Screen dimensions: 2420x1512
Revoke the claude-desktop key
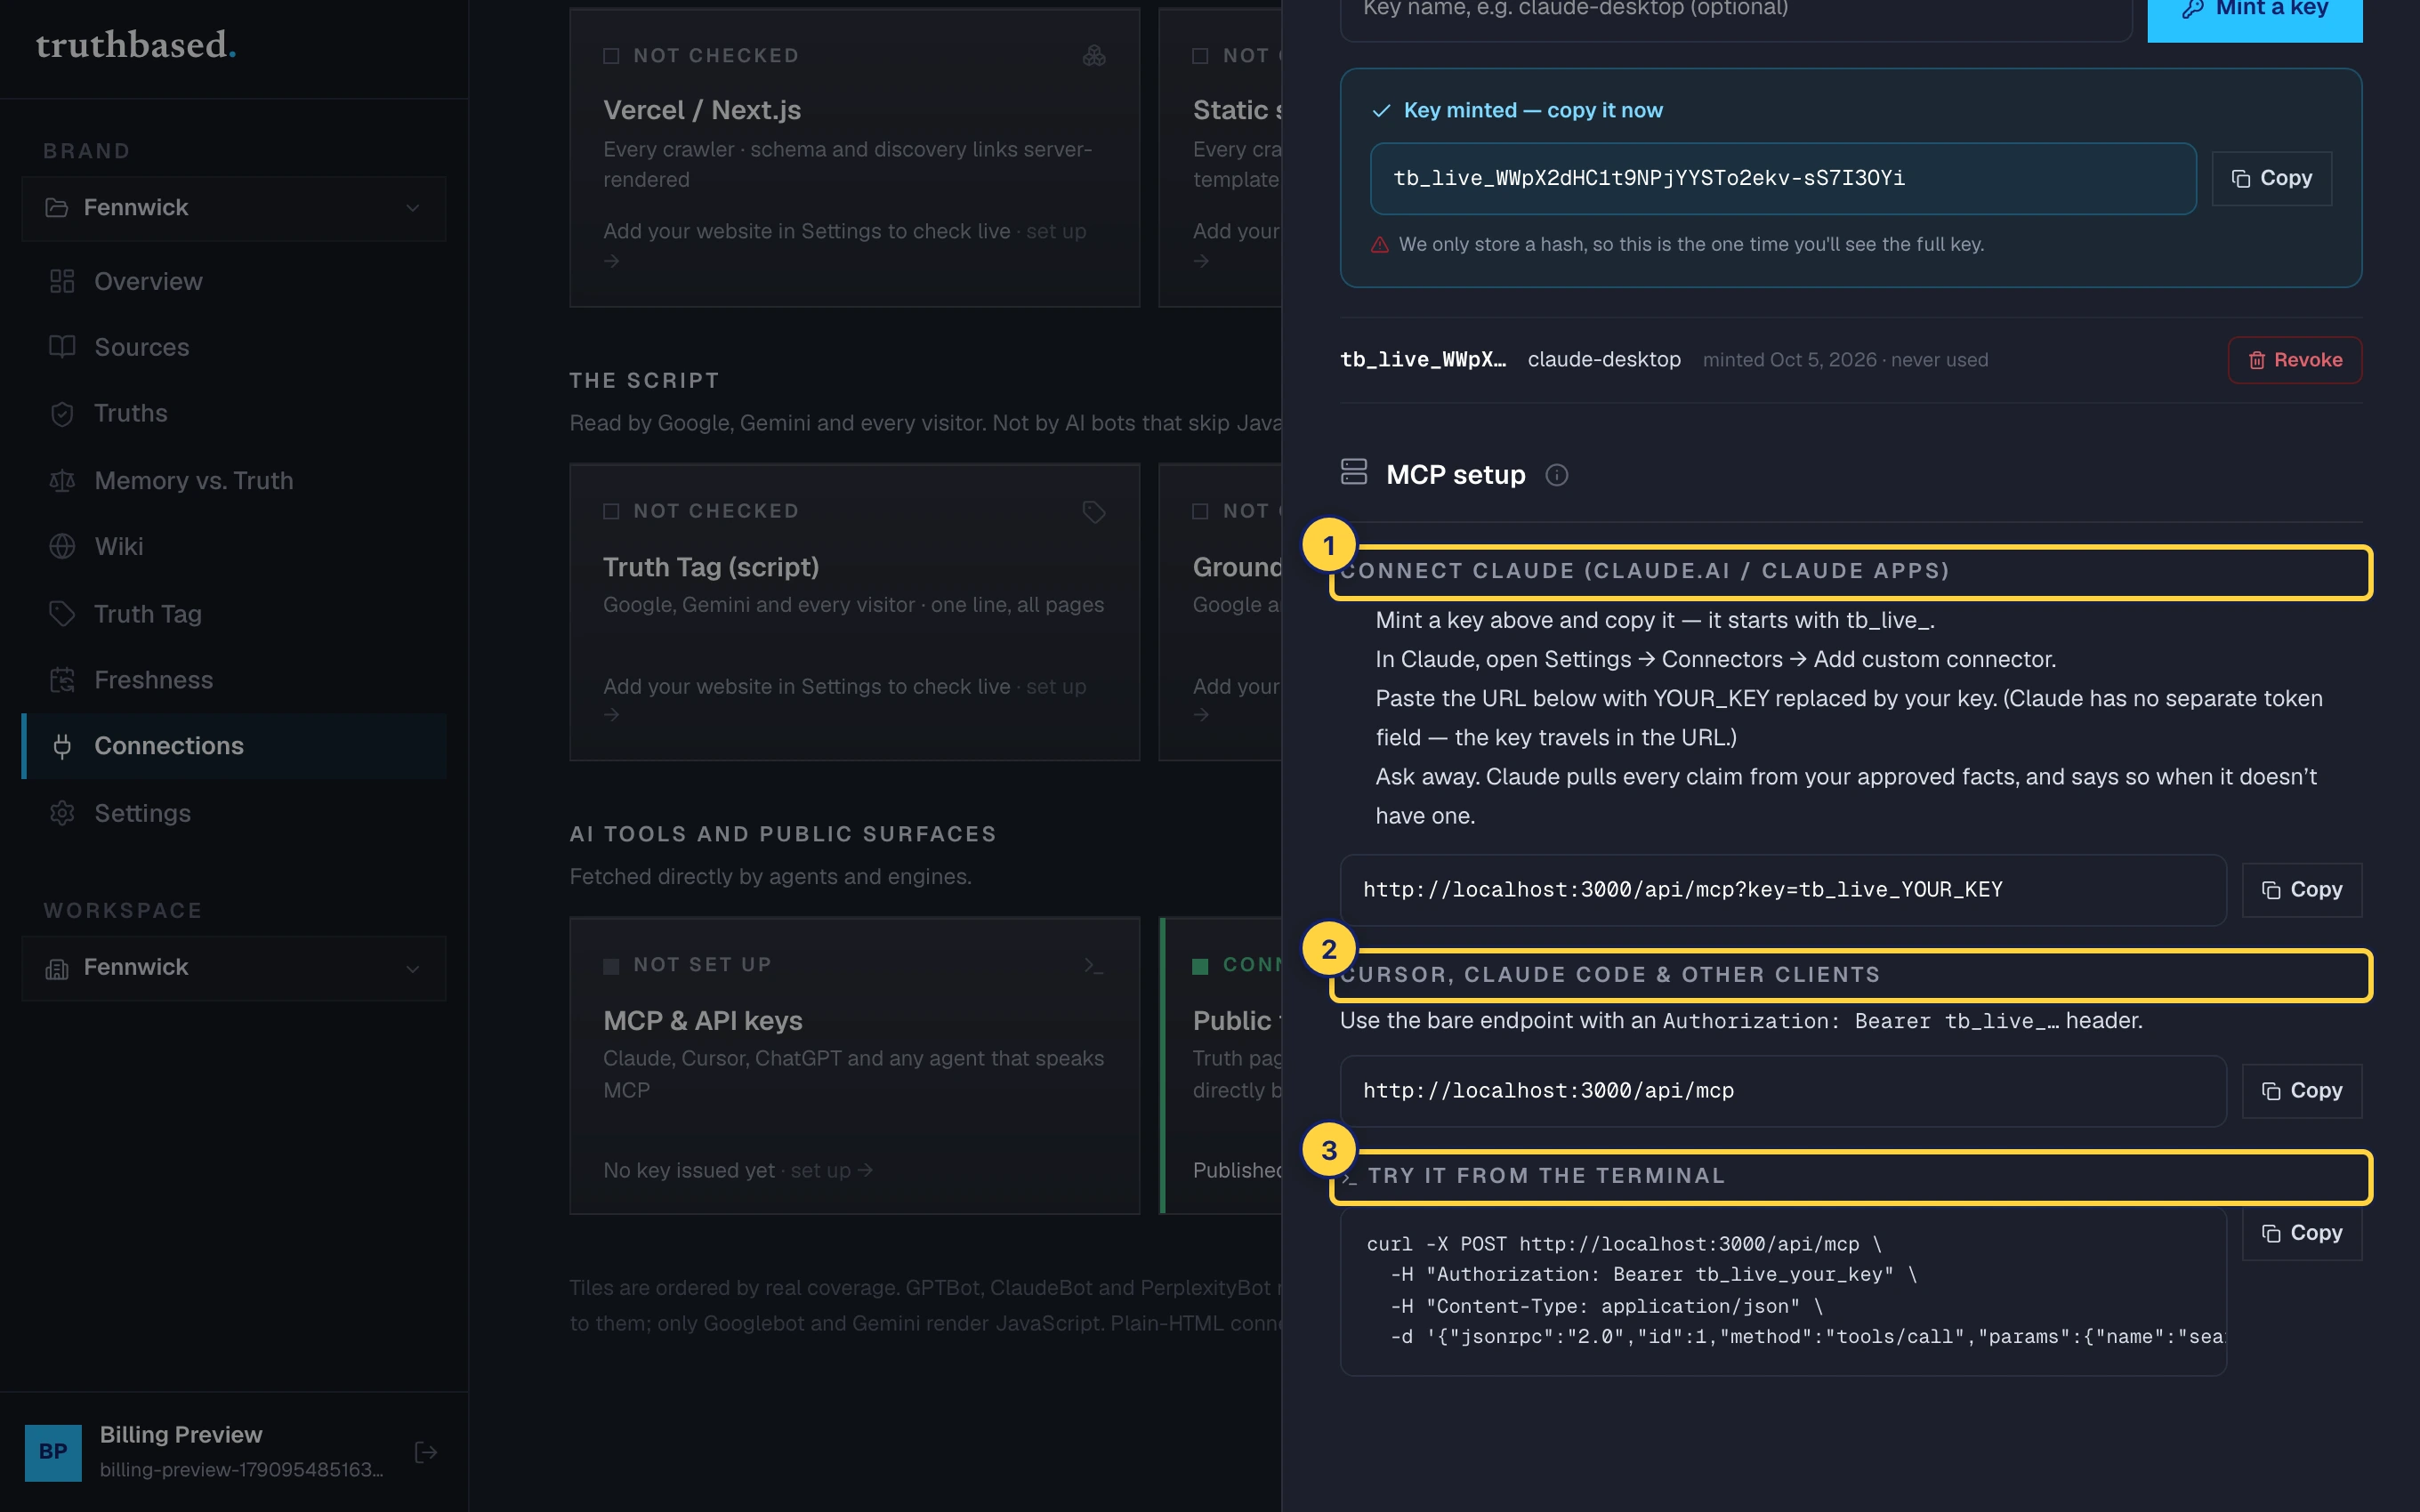click(2295, 360)
